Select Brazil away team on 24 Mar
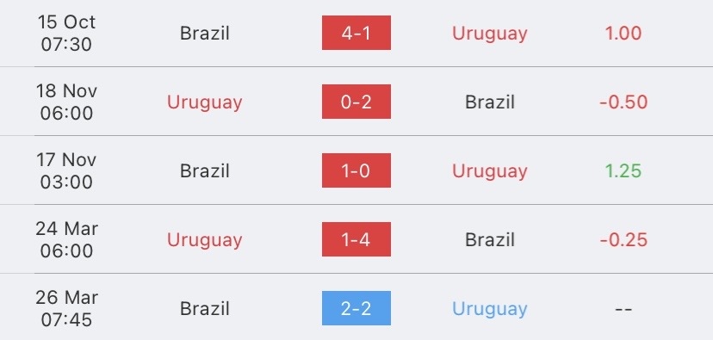The width and height of the screenshot is (713, 340). pyautogui.click(x=490, y=239)
